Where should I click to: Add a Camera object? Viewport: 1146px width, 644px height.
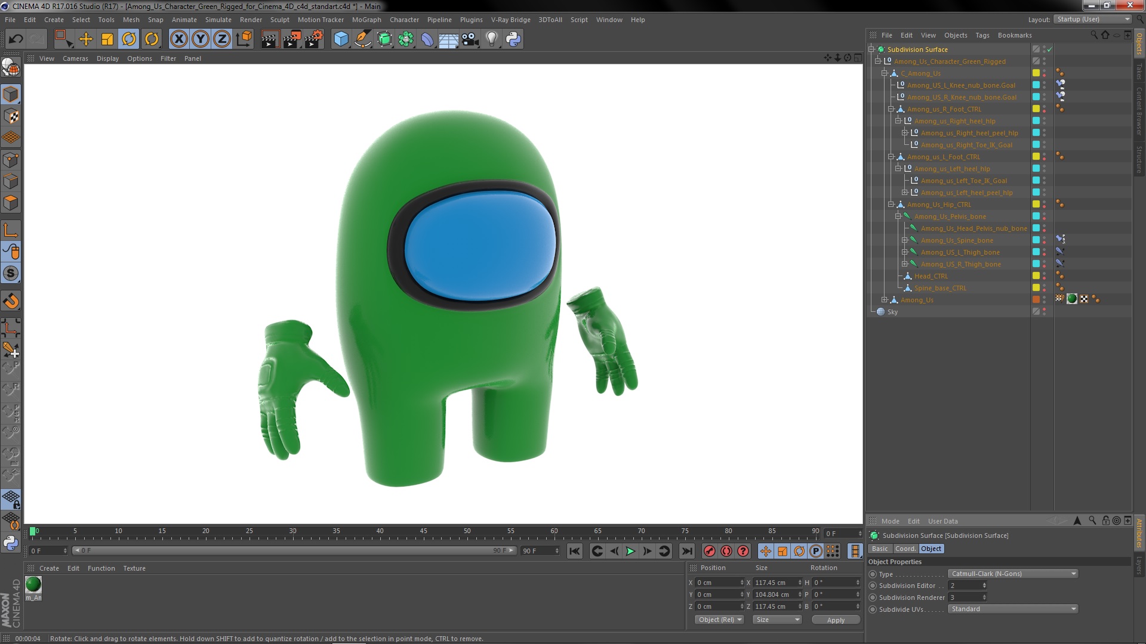pyautogui.click(x=470, y=39)
